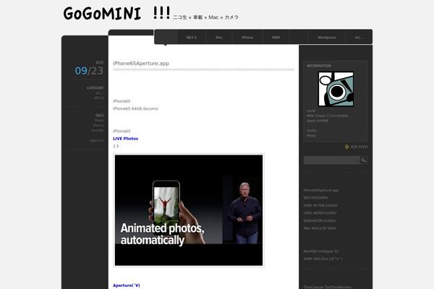Click the RSS feed icon
The height and width of the screenshot is (289, 434).
346,147
